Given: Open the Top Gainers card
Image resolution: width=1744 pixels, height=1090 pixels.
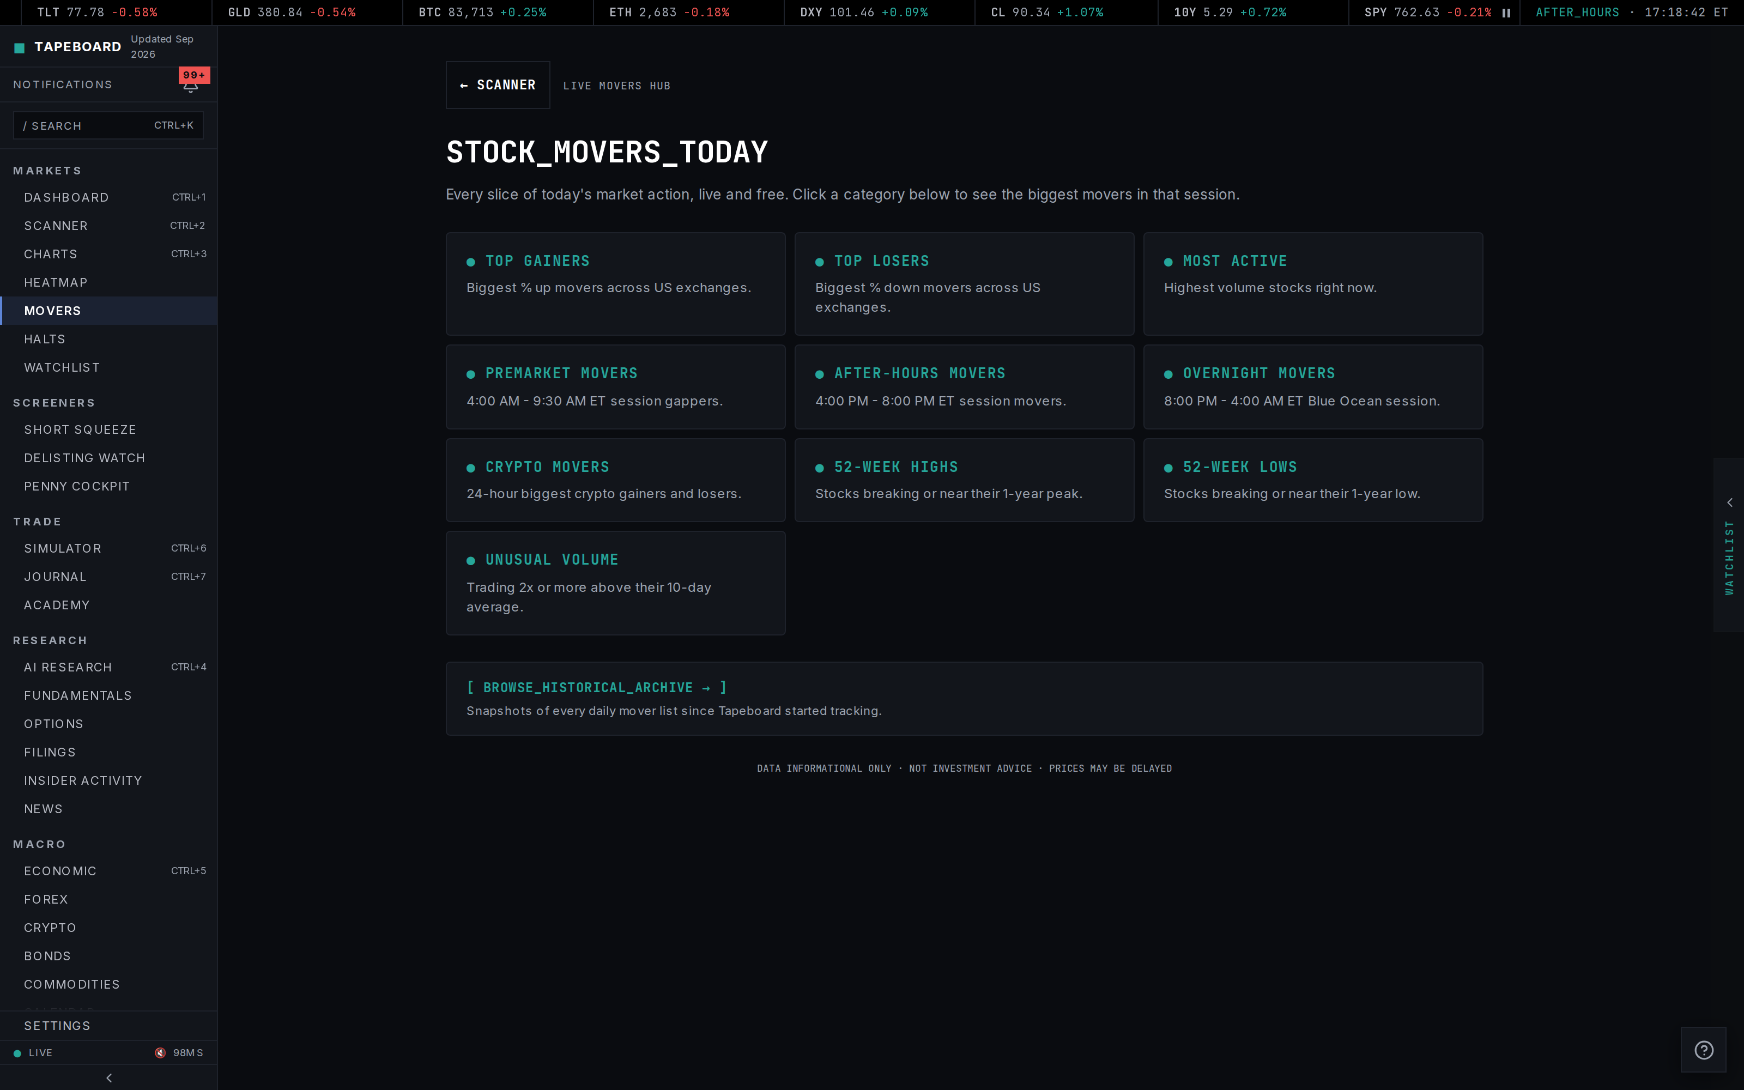Looking at the screenshot, I should 615,284.
